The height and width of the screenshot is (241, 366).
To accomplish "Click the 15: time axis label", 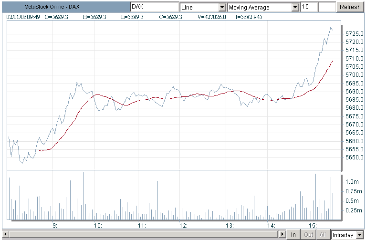I will (x=312, y=226).
